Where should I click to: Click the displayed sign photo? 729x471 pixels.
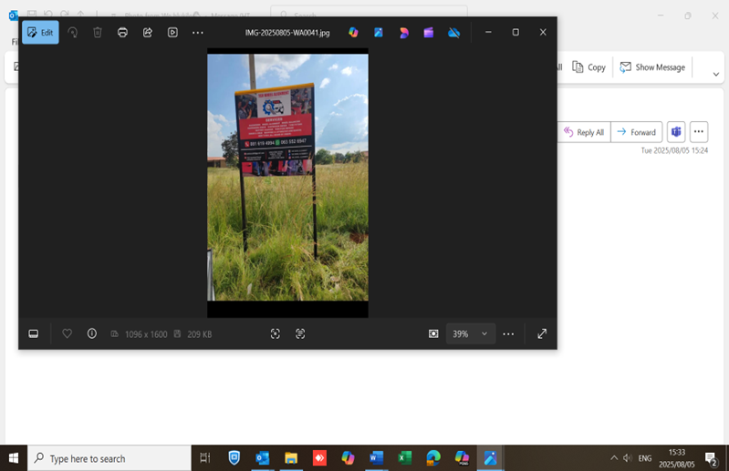[x=287, y=177]
